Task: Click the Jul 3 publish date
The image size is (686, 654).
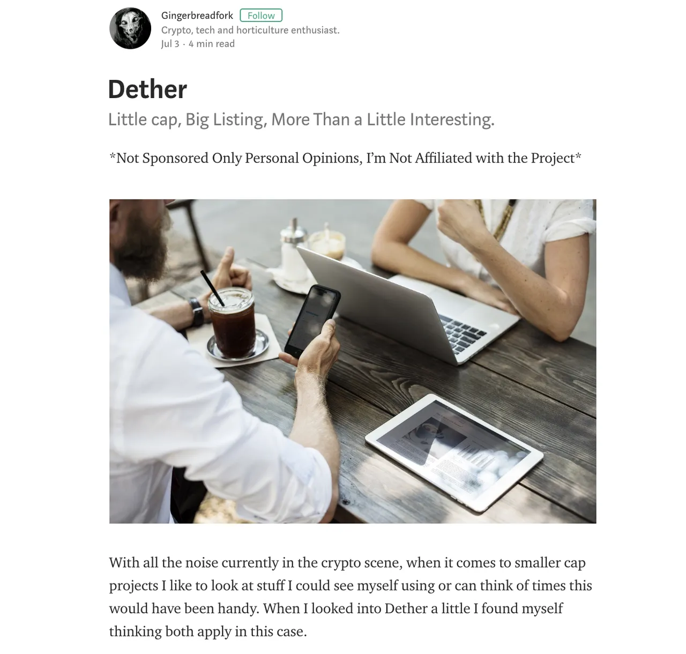Action: click(x=170, y=44)
